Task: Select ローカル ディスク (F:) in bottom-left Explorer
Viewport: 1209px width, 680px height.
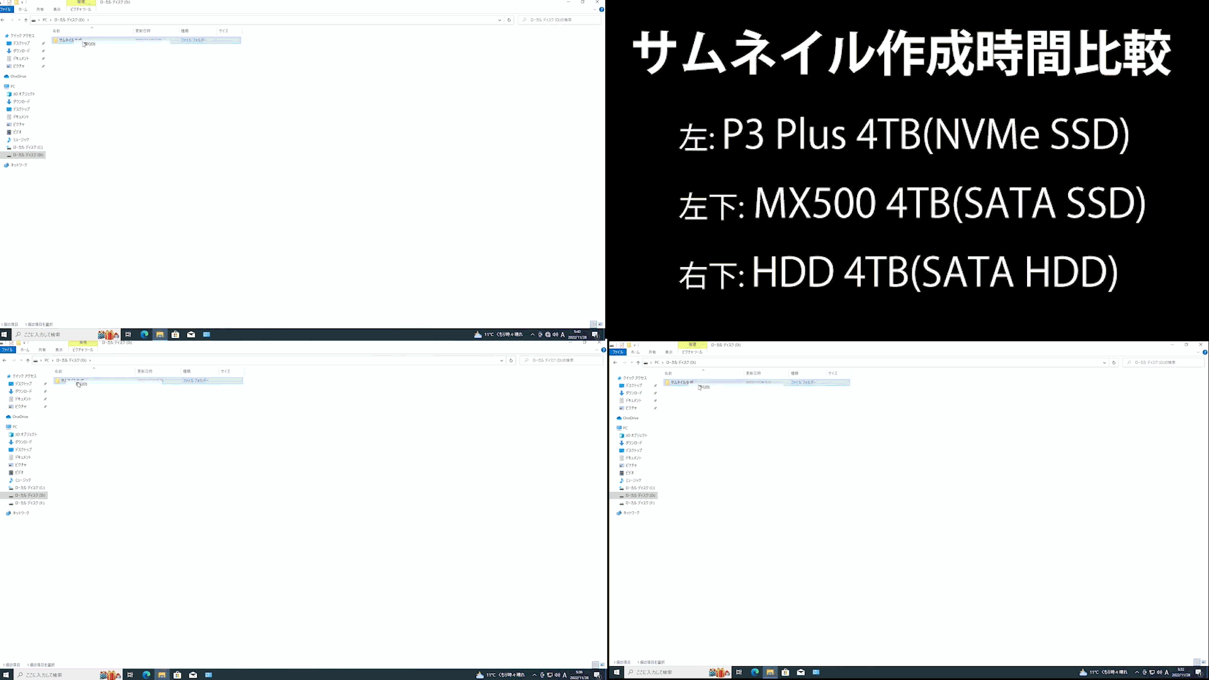Action: pos(27,503)
